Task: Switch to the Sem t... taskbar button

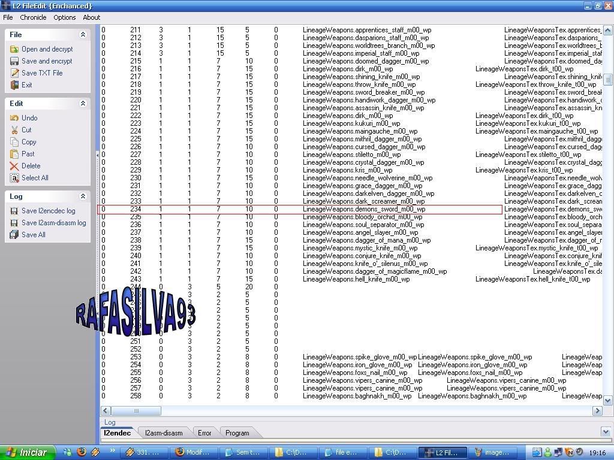Action: [243, 453]
